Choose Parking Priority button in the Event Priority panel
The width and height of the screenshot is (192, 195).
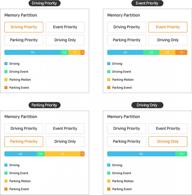[x=126, y=40]
